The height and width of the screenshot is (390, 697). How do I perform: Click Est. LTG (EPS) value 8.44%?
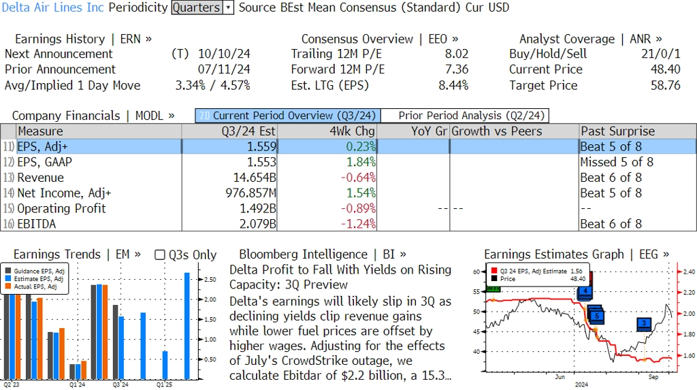pyautogui.click(x=453, y=85)
